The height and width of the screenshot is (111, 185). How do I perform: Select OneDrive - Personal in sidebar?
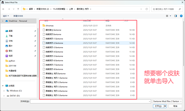[18, 21]
